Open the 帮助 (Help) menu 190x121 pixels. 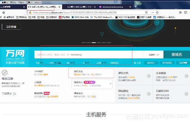click(37, 2)
